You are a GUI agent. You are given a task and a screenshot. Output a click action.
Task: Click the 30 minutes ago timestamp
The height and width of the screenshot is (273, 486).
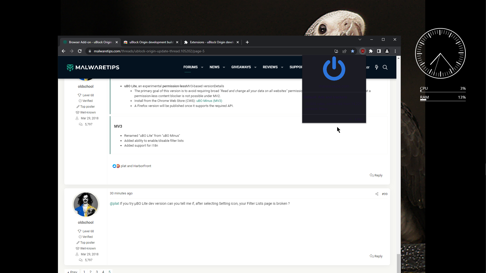tap(121, 193)
